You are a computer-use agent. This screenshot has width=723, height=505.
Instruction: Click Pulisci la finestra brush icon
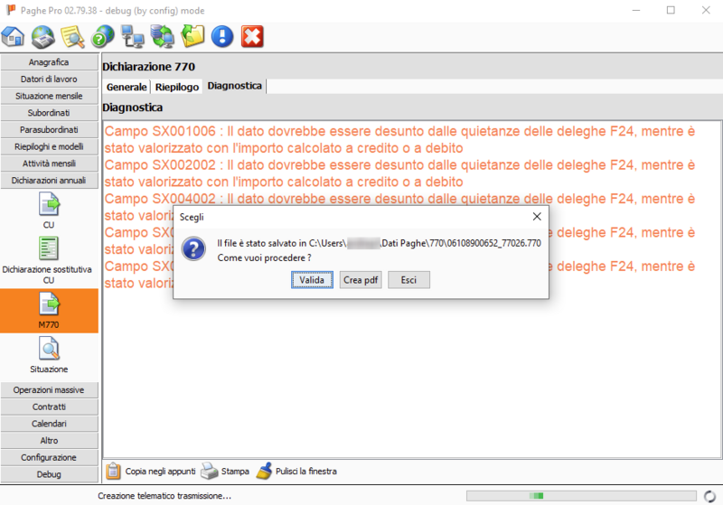click(264, 471)
